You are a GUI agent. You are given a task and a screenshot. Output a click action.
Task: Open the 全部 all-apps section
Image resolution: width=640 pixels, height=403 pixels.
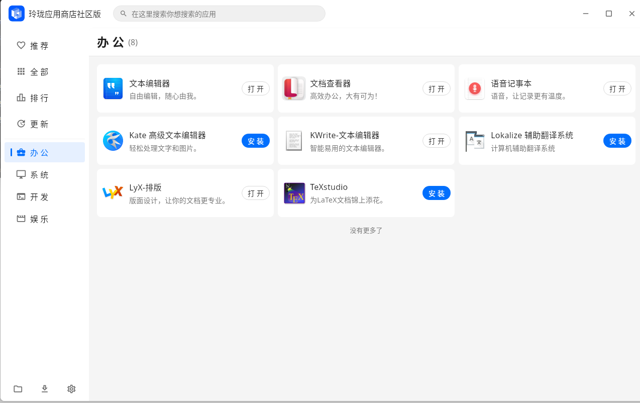pyautogui.click(x=45, y=72)
